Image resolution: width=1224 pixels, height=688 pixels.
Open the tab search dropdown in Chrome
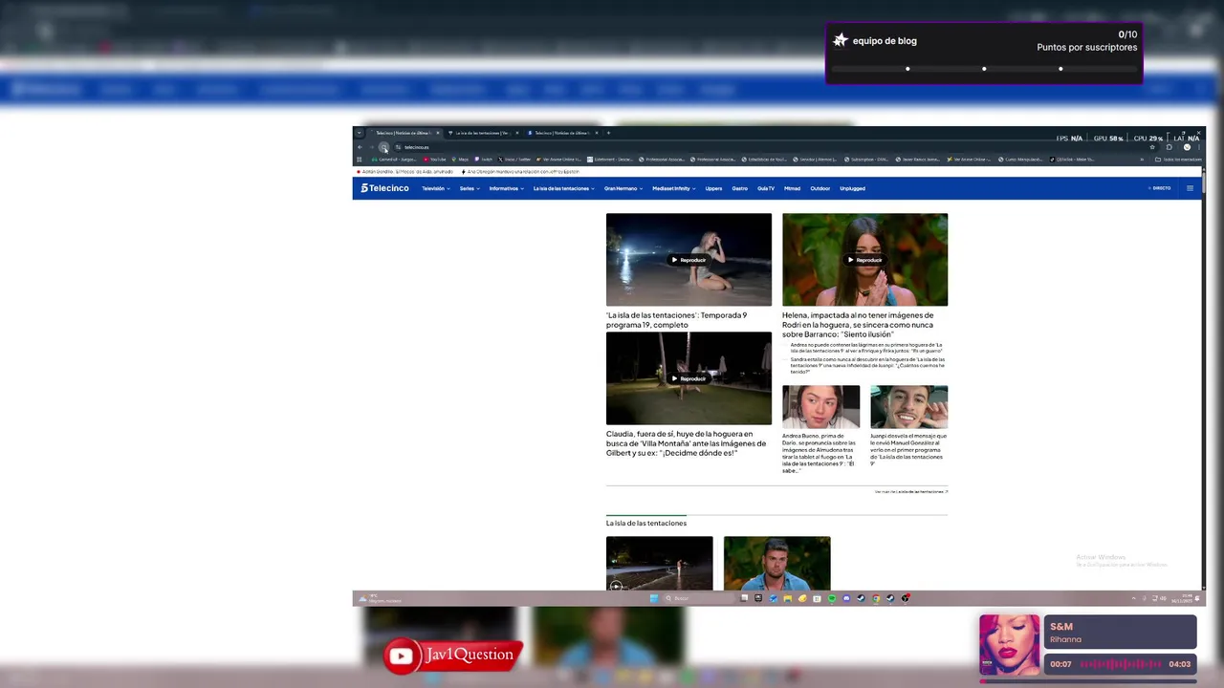coord(359,133)
